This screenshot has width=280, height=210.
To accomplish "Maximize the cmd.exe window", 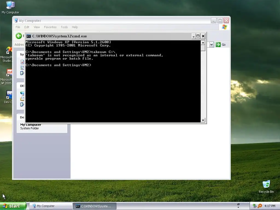I will point(198,36).
